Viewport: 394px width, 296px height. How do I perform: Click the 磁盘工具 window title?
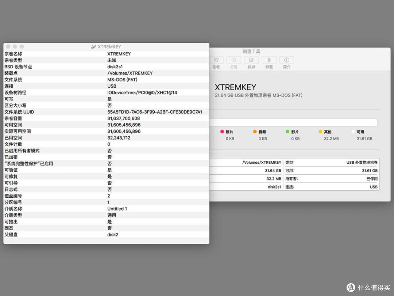tap(251, 52)
